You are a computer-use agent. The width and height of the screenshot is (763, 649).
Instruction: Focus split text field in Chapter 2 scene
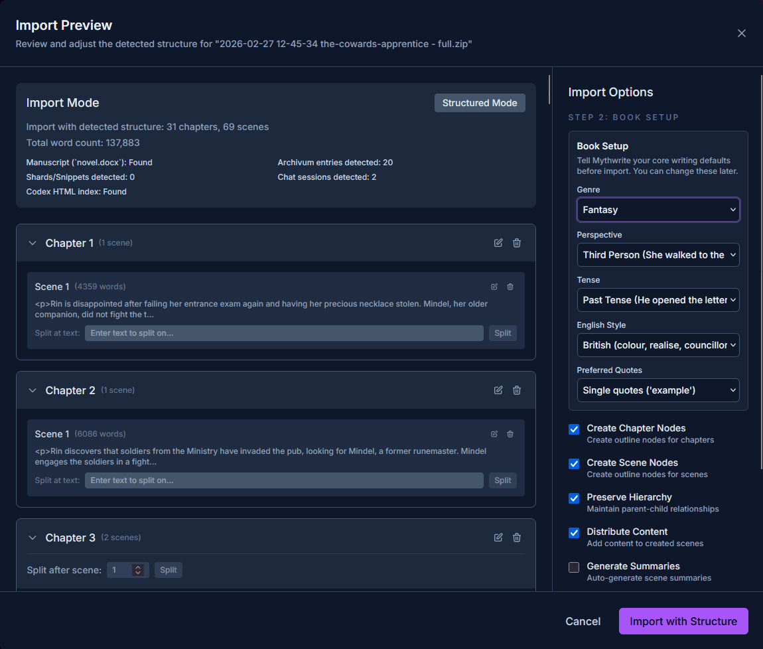[x=284, y=480]
